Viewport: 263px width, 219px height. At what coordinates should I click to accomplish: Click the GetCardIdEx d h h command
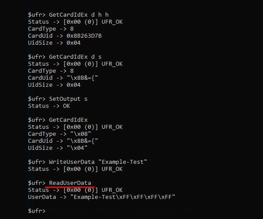click(x=78, y=15)
